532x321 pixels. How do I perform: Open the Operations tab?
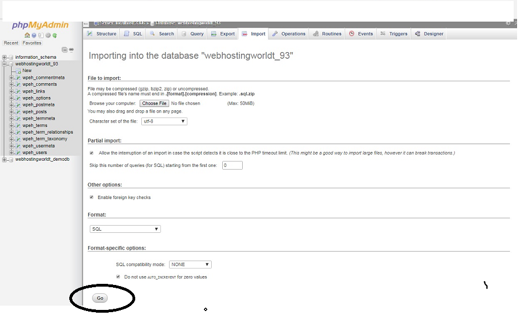click(289, 34)
